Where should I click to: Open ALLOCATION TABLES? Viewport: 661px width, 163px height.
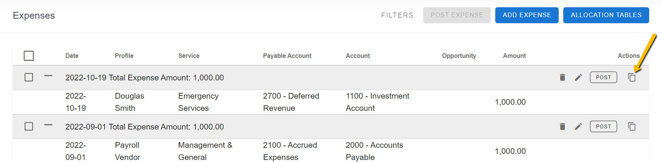pyautogui.click(x=606, y=15)
